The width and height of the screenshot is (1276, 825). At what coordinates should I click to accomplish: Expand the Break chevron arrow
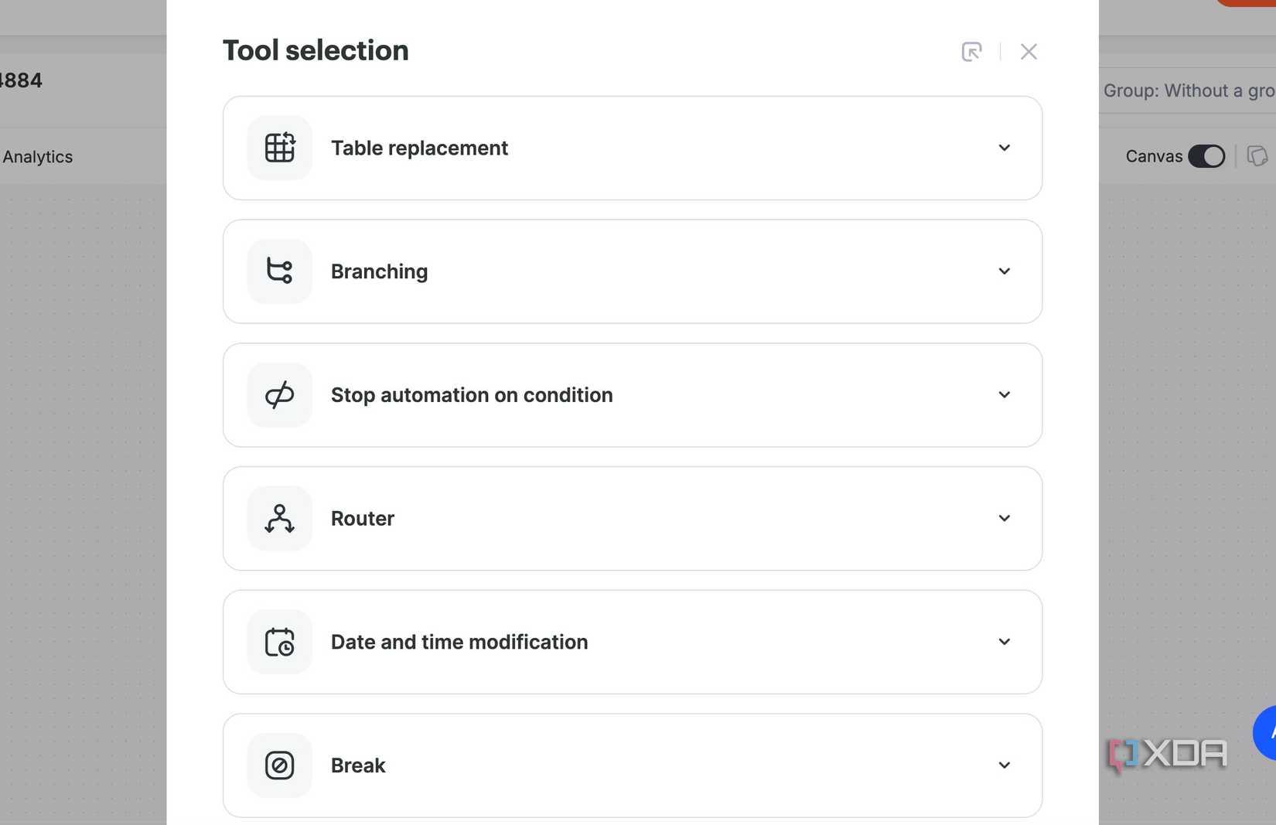1004,765
